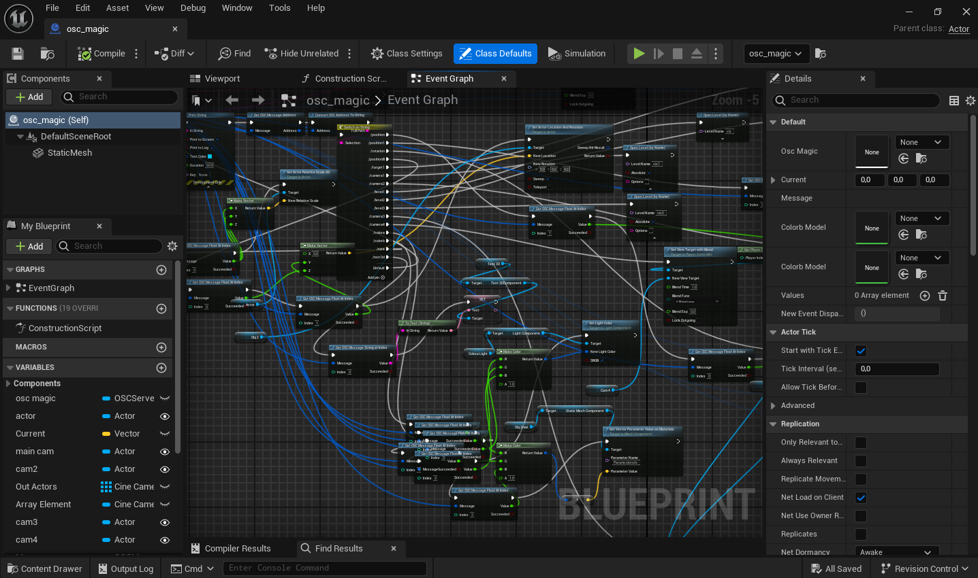978x578 pixels.
Task: Click the Tick Interval value field
Action: (x=897, y=369)
